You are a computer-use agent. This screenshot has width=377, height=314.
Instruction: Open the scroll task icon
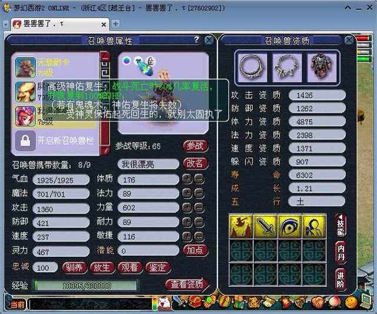269,302
